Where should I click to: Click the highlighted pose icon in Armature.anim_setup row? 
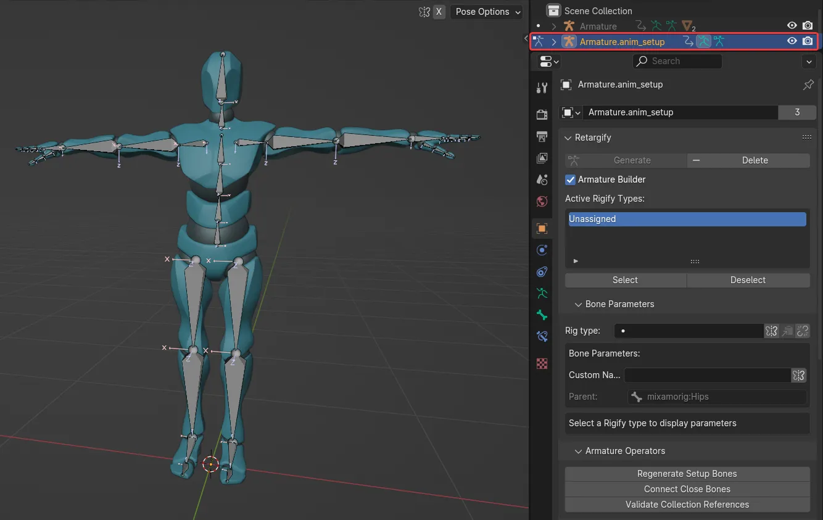[x=704, y=41]
